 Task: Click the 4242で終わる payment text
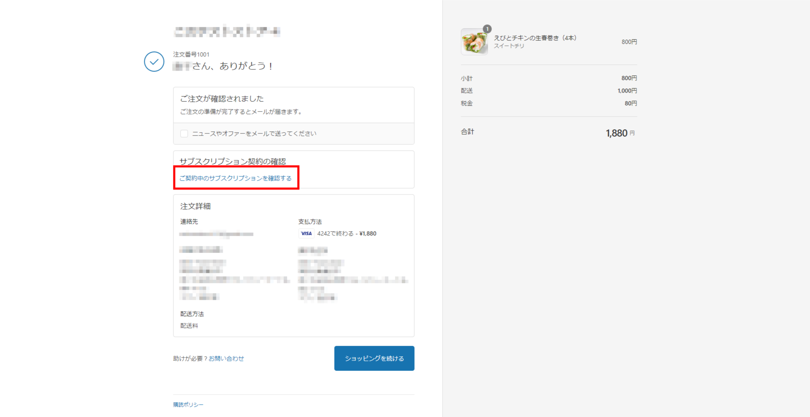click(x=335, y=233)
